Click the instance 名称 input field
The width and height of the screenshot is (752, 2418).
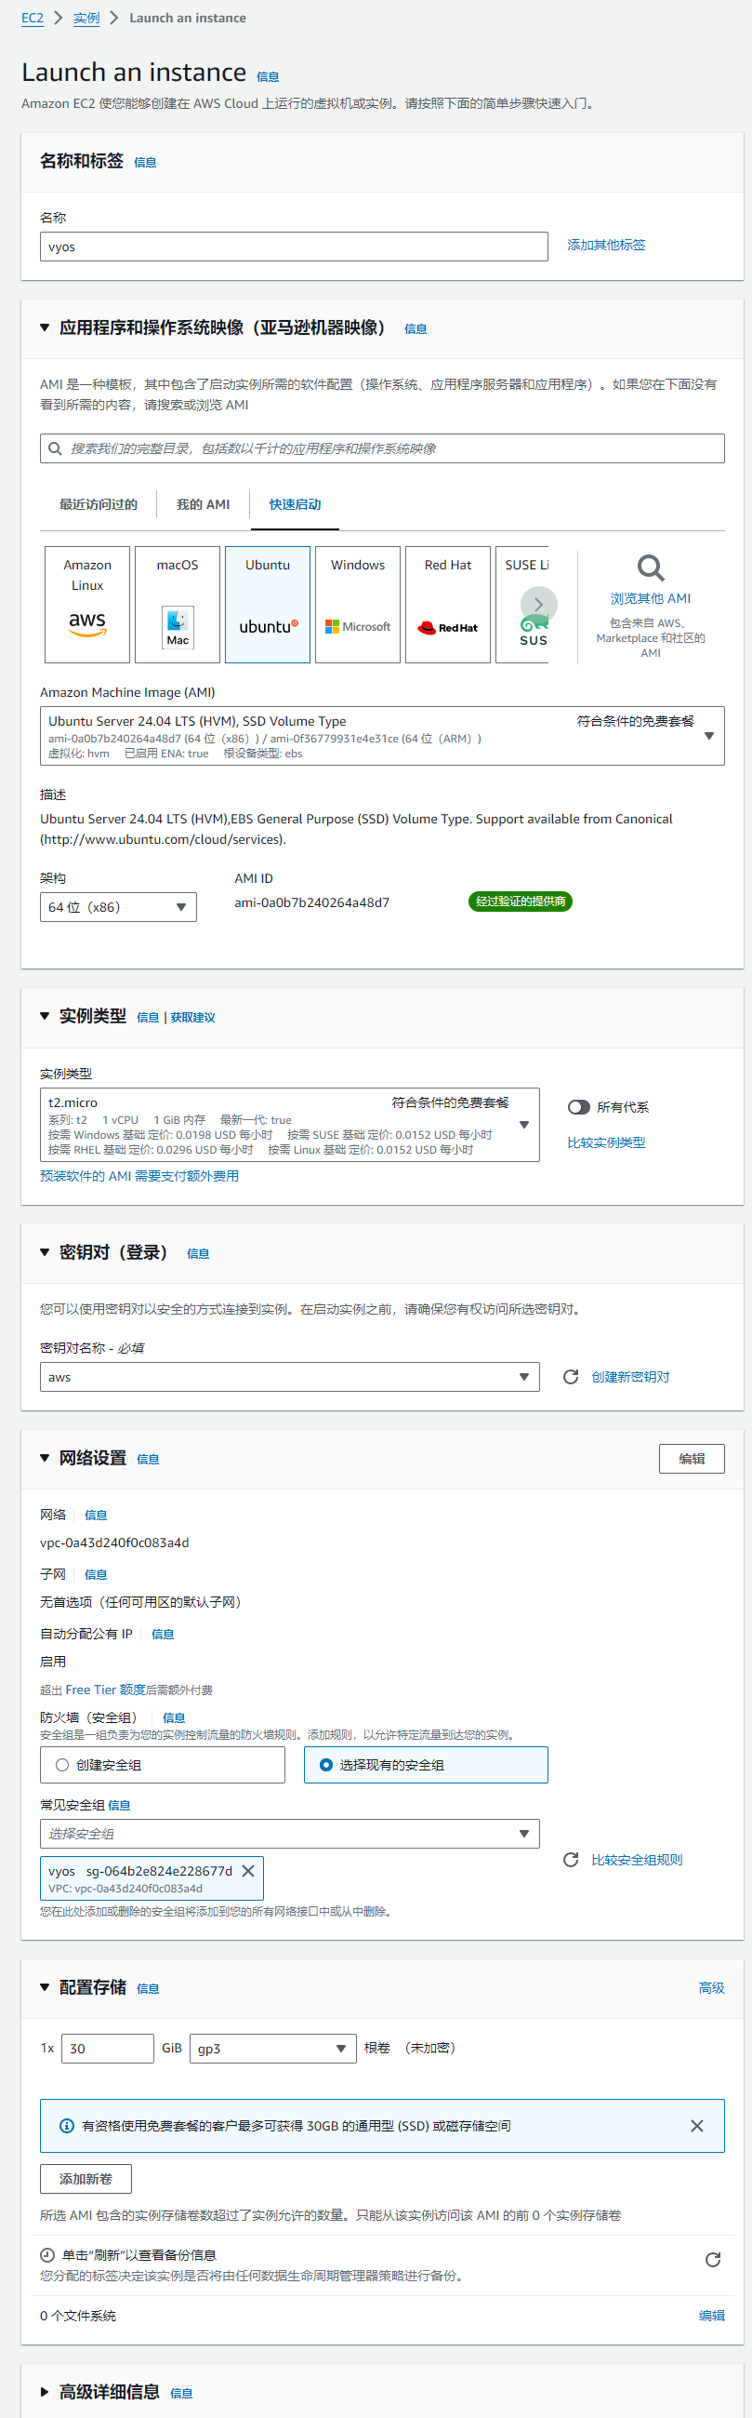click(x=295, y=247)
